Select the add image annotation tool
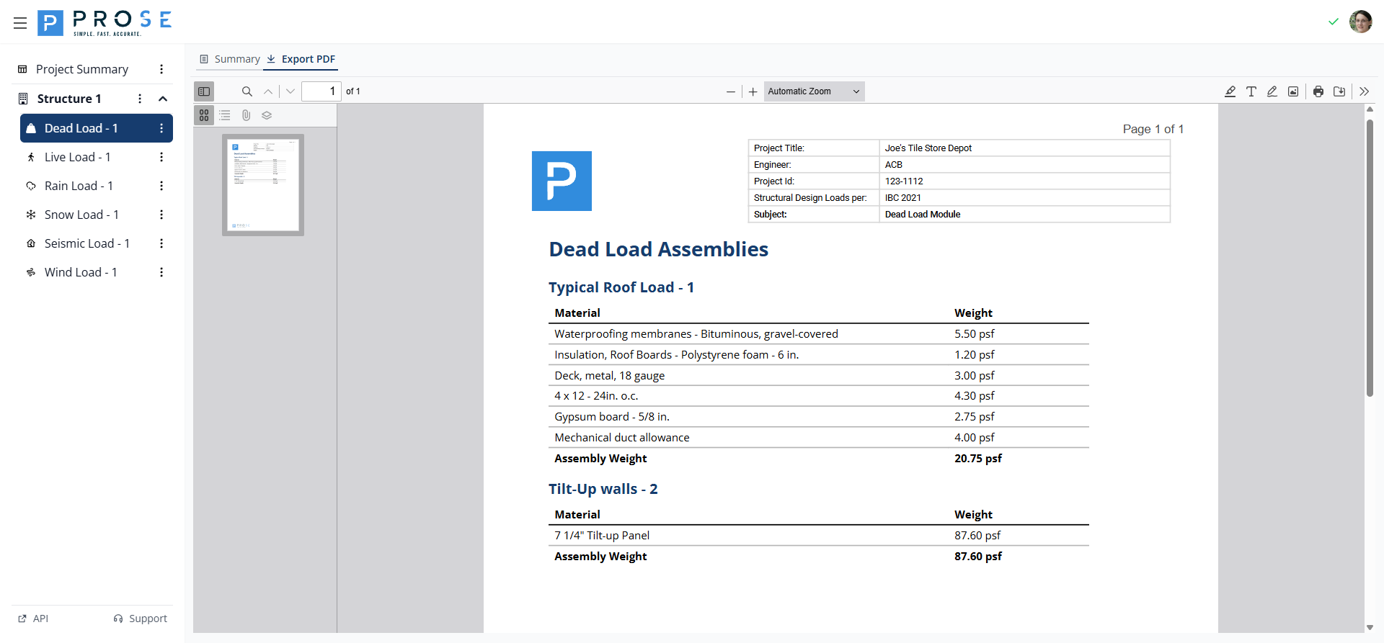The width and height of the screenshot is (1384, 643). pyautogui.click(x=1293, y=91)
